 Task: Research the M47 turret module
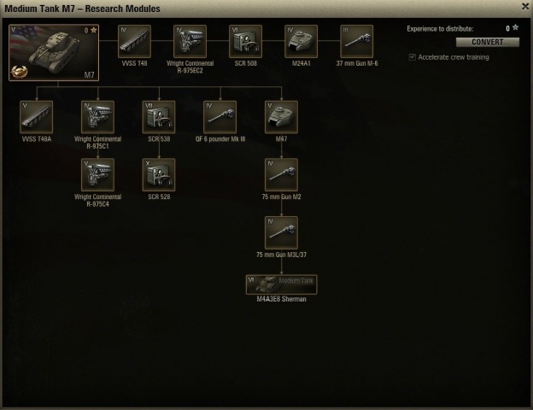(281, 117)
